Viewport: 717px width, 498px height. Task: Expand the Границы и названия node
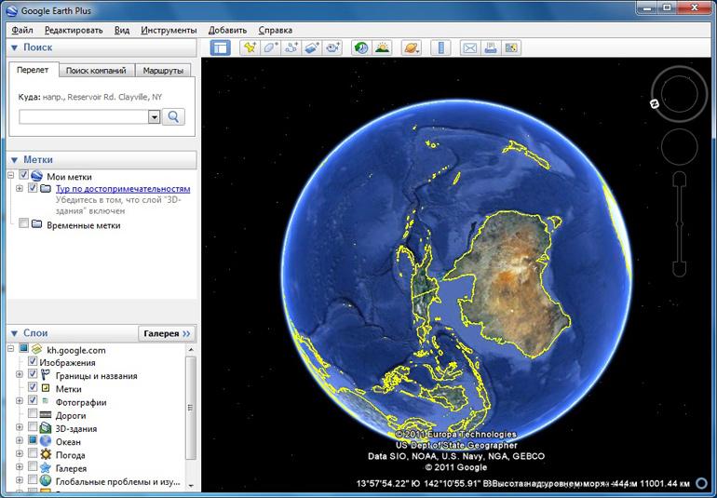click(x=20, y=374)
